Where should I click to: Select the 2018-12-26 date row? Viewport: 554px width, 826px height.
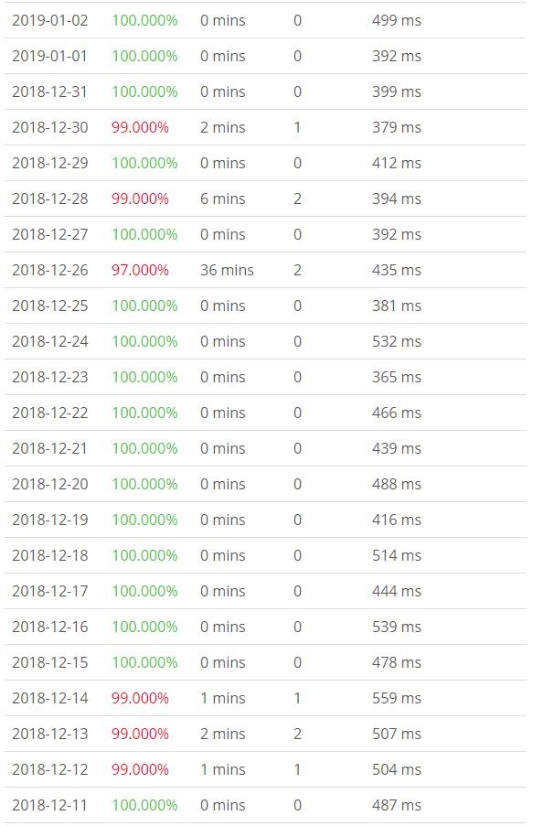pos(50,270)
